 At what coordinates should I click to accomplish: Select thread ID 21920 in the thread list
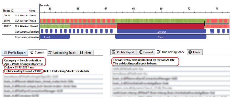7,15
